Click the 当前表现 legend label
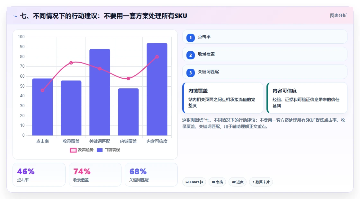The width and height of the screenshot is (360, 199). (112, 150)
